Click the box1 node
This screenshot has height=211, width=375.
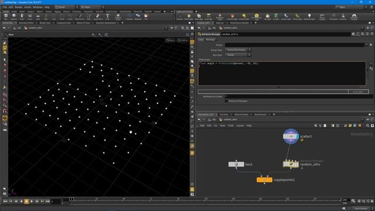point(236,164)
